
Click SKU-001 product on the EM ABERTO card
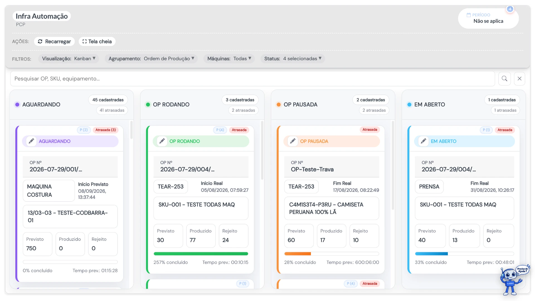(465, 208)
